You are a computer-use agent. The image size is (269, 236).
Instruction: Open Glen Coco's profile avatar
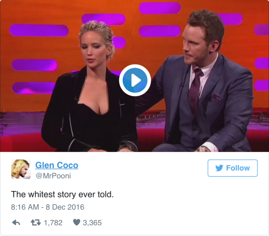[x=21, y=169]
